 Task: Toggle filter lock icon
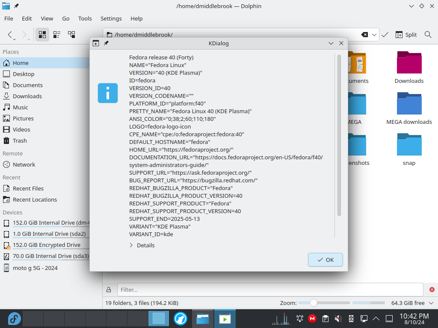point(109,290)
